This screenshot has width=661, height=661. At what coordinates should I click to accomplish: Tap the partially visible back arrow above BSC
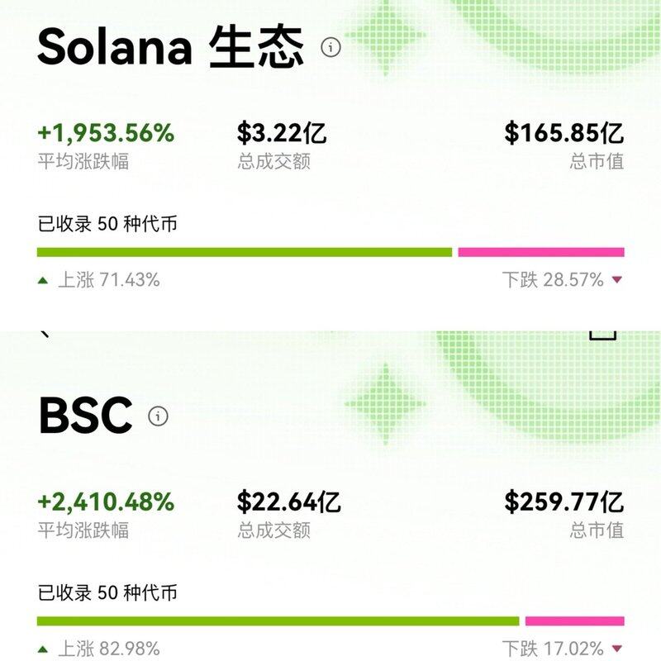click(x=45, y=333)
